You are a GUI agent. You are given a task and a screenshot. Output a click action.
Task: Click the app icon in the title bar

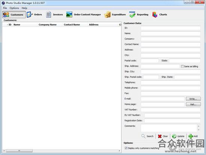click(3, 3)
